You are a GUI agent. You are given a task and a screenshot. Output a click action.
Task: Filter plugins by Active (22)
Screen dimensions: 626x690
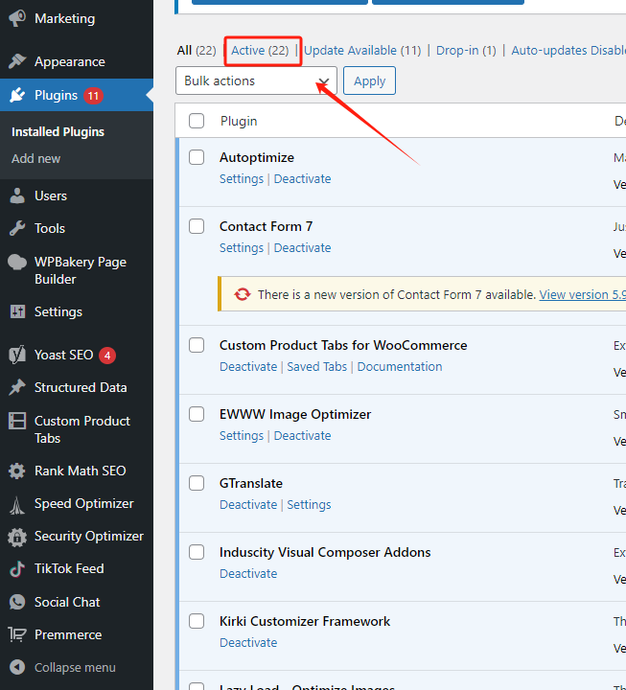click(x=260, y=50)
